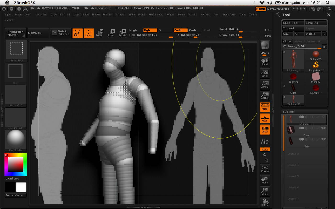
Task: Select the Scroll canvas tool
Action: pyautogui.click(x=265, y=62)
